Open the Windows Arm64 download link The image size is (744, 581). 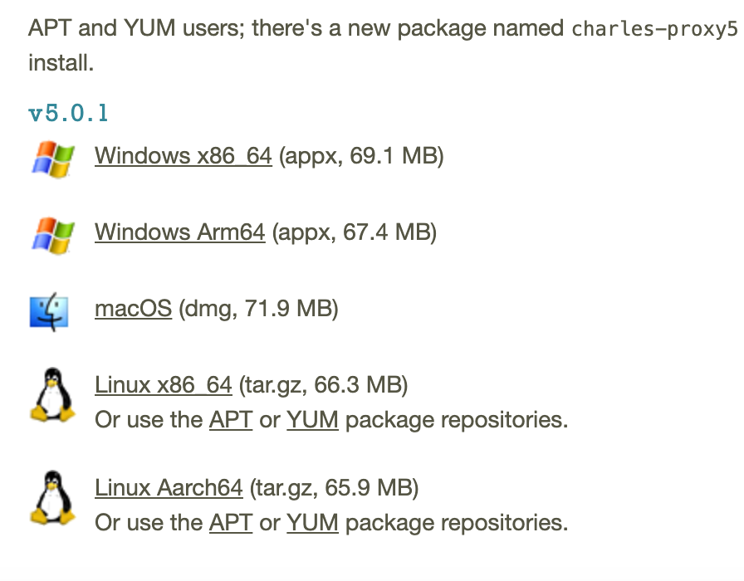point(180,232)
